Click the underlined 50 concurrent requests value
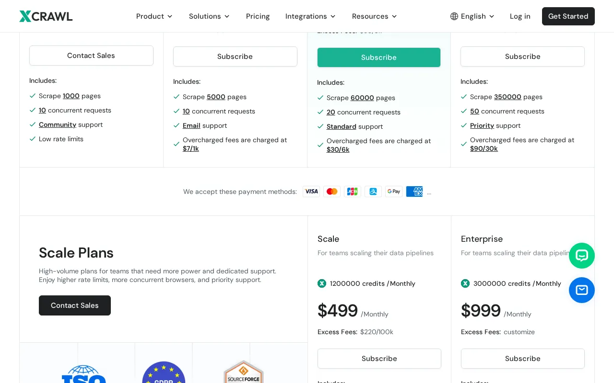The image size is (614, 383). (x=474, y=111)
